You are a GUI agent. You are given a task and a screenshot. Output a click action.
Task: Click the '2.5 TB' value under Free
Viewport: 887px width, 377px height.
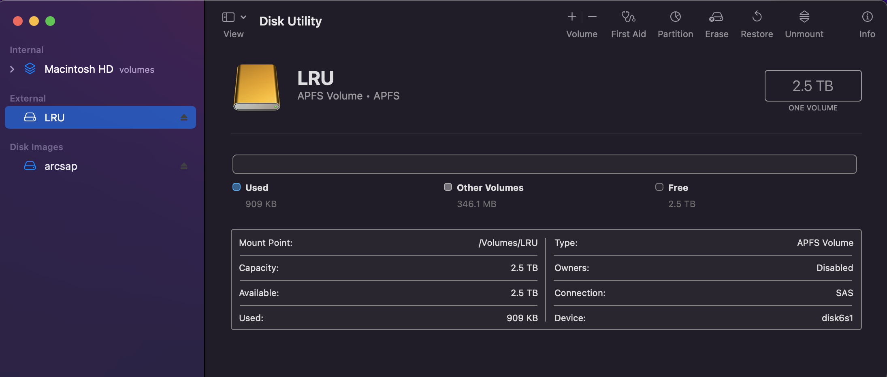coord(682,204)
